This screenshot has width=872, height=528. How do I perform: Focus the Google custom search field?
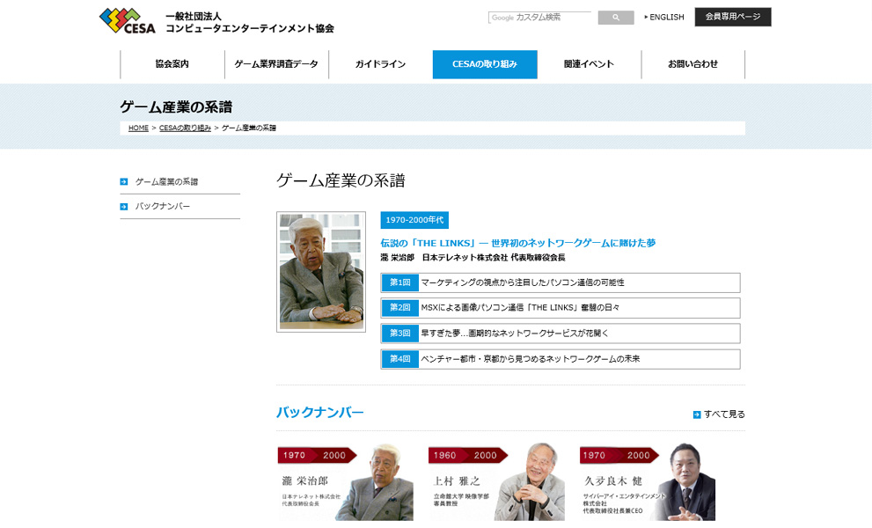539,18
